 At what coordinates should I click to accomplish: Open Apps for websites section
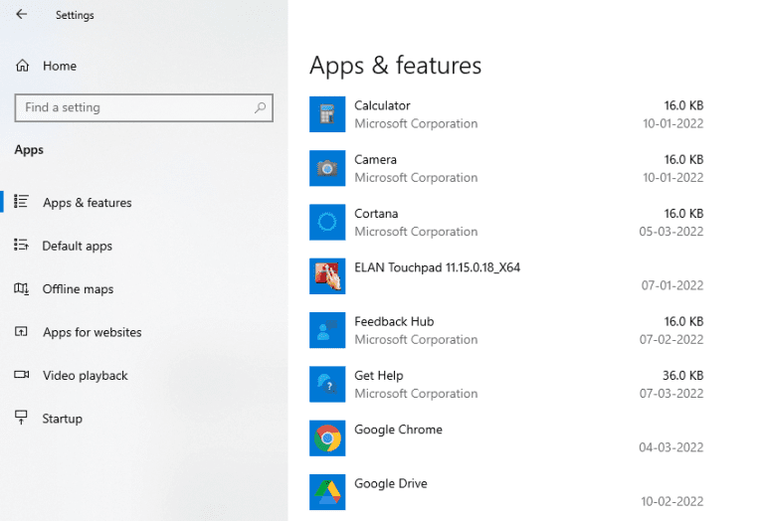coord(92,332)
